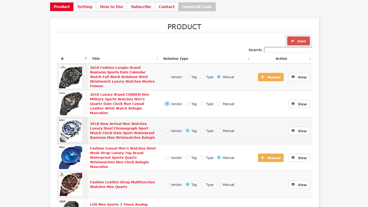Set Manual relation type for the CURREN watch
Screen dimensions: 368x207
[219, 104]
